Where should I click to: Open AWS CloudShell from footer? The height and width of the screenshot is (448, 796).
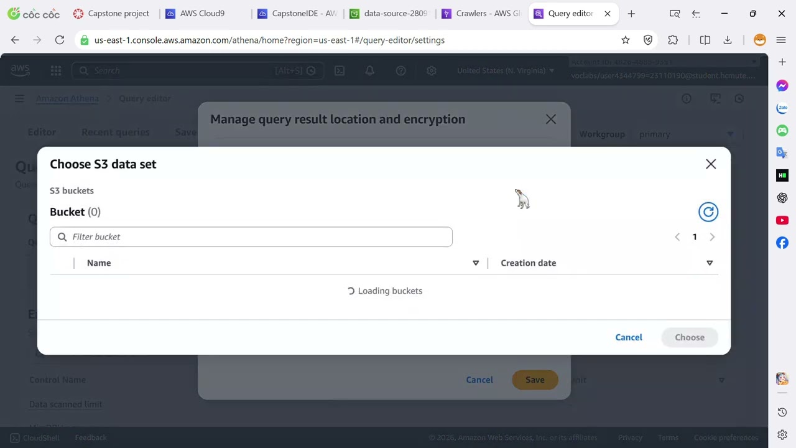coord(35,437)
